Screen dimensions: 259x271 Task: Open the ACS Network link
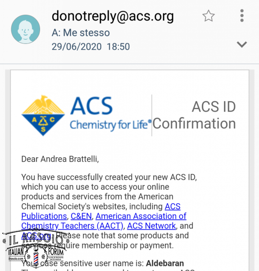[x=151, y=226]
